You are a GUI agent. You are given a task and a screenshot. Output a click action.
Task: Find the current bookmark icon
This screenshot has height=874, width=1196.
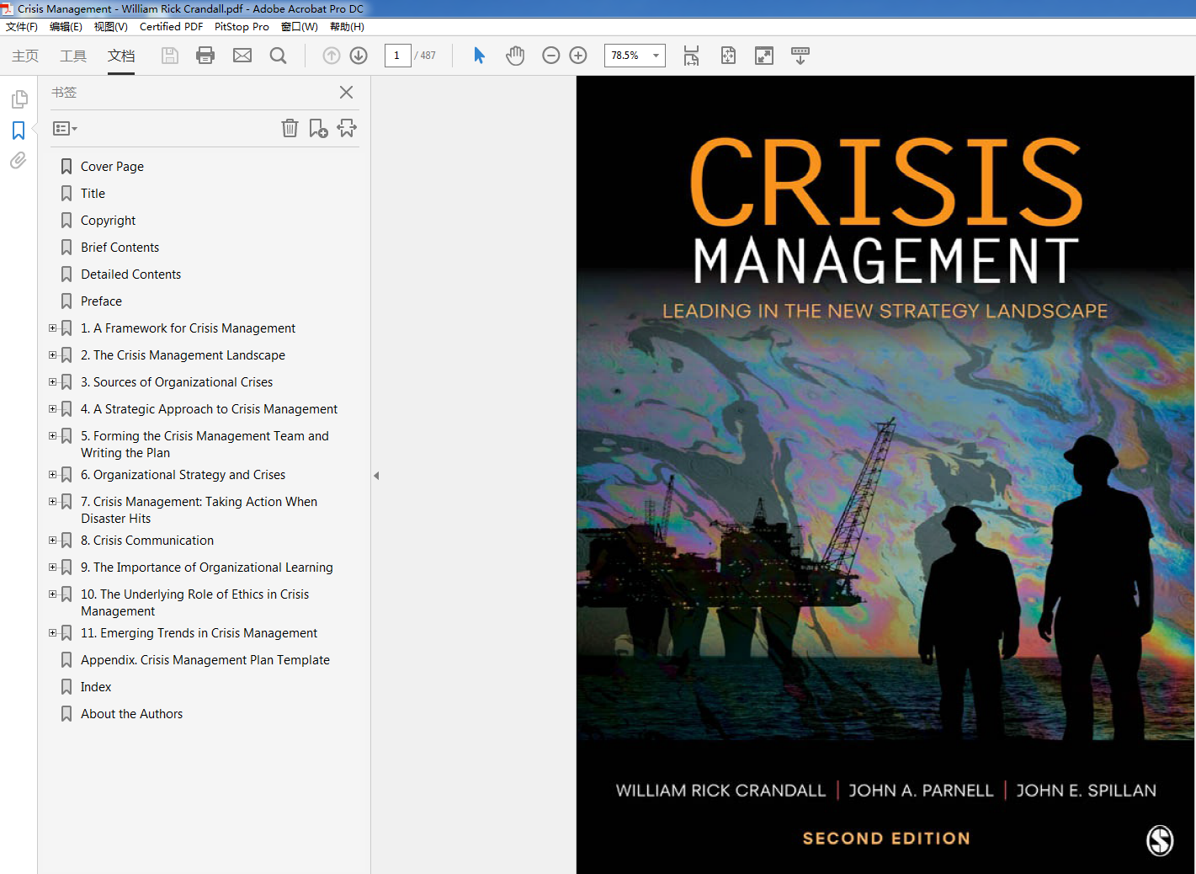coord(347,128)
